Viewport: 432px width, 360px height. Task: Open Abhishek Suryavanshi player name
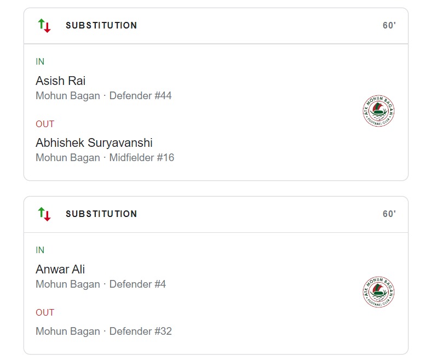tap(94, 143)
